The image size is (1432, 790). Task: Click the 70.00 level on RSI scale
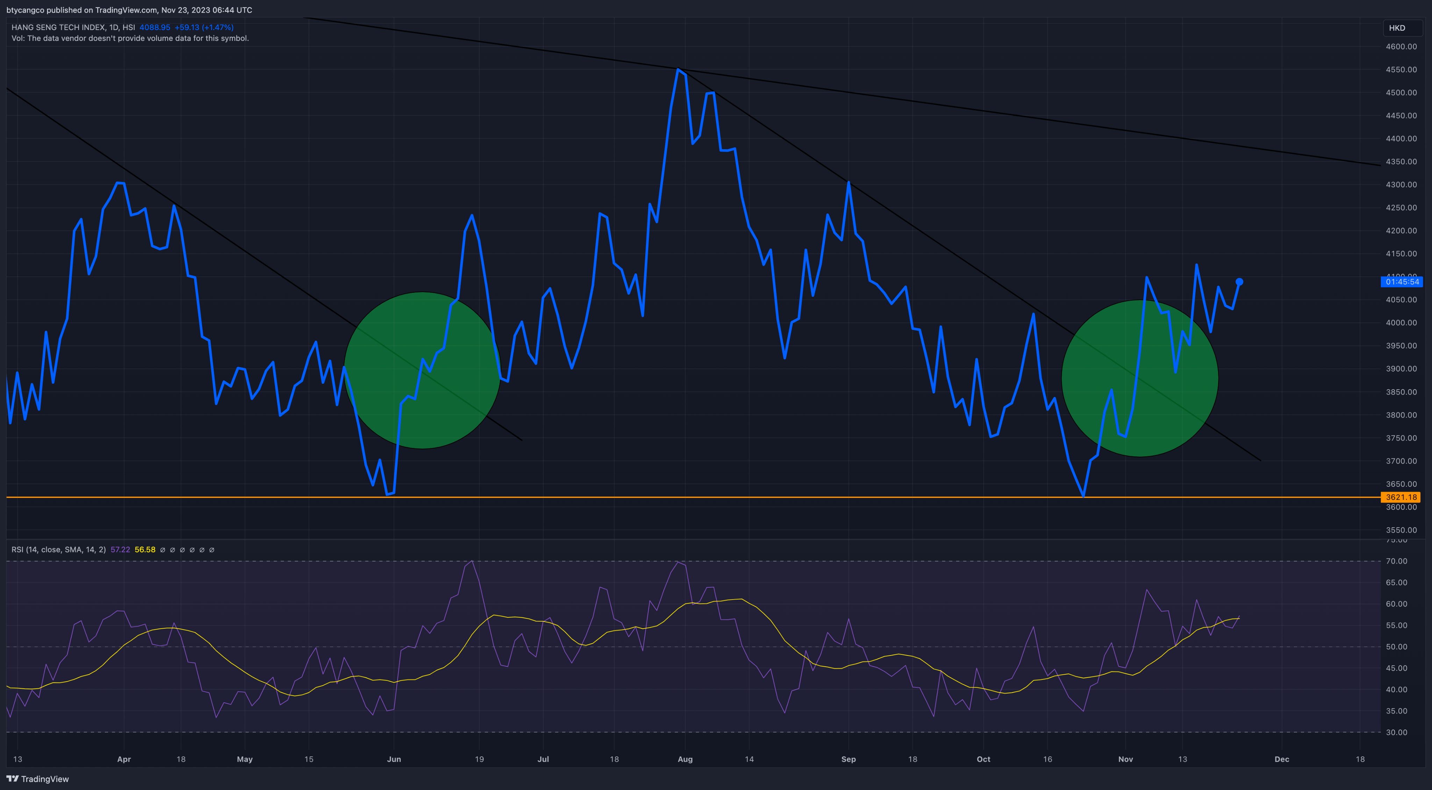pyautogui.click(x=1396, y=561)
